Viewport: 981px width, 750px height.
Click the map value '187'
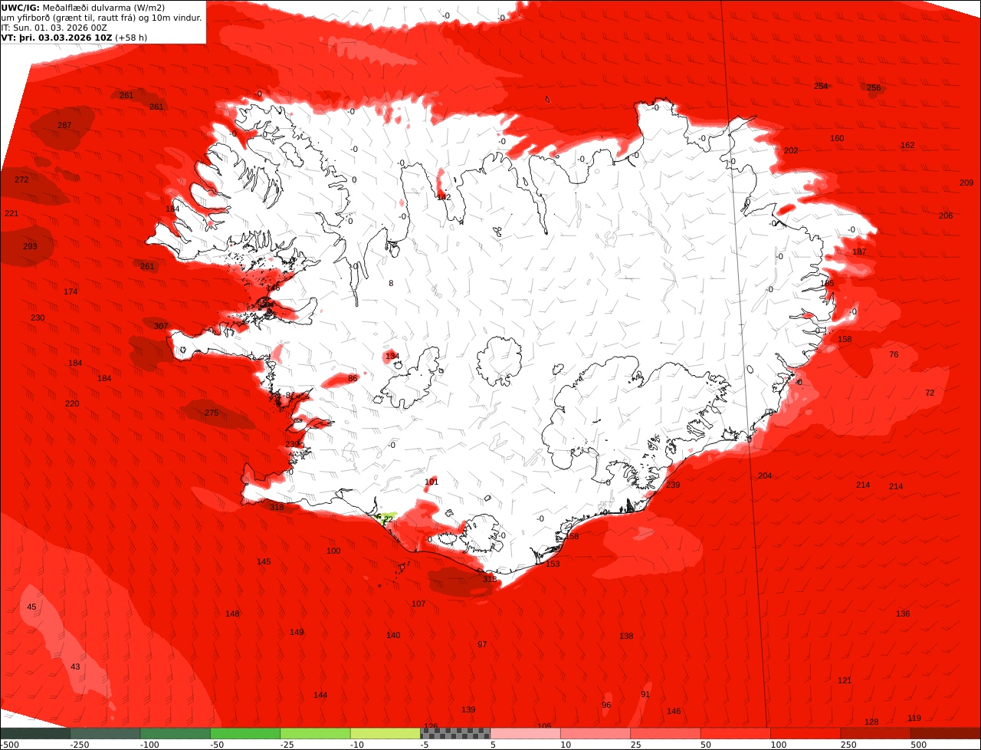[x=859, y=252]
